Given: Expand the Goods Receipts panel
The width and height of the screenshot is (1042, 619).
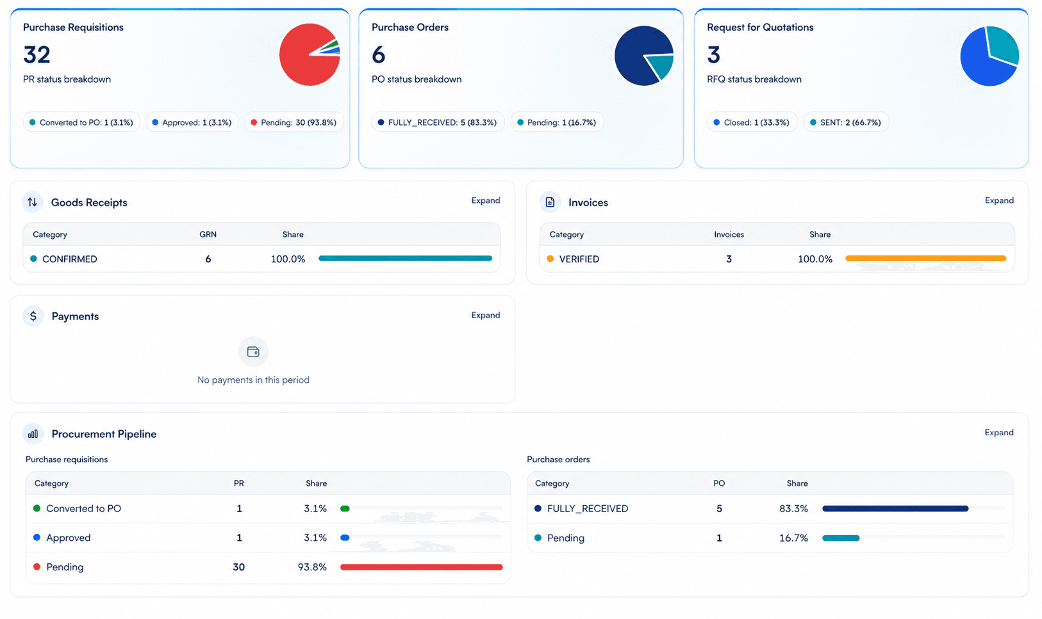Looking at the screenshot, I should 486,200.
